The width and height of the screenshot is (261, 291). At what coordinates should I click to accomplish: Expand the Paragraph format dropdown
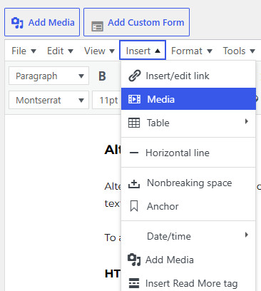click(x=48, y=76)
